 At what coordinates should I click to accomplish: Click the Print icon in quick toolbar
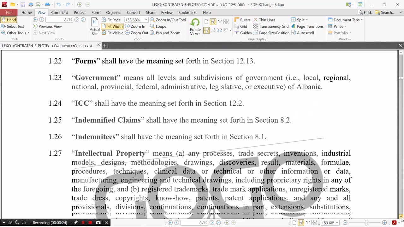coord(31,4)
